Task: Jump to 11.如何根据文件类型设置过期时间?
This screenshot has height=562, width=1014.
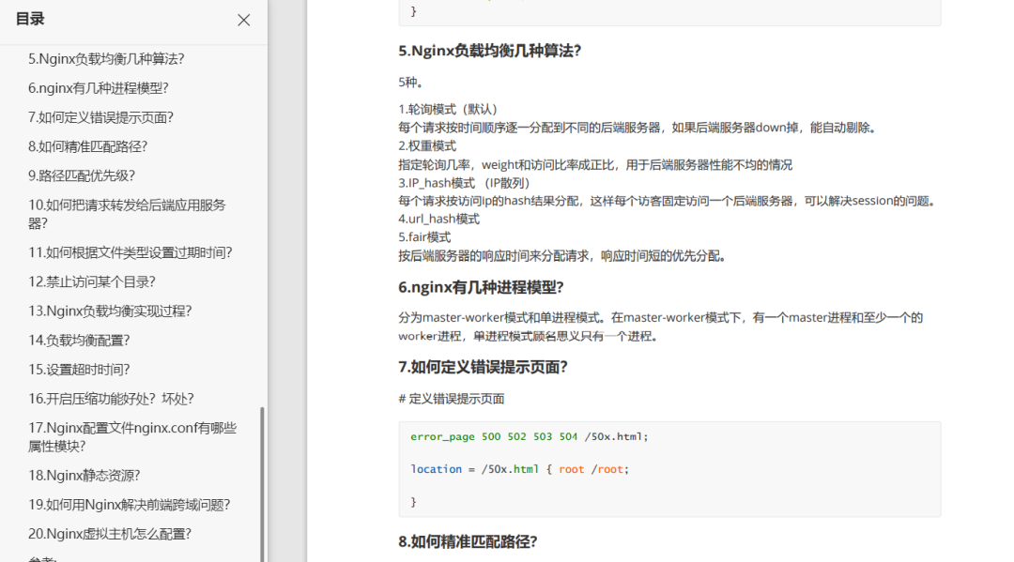Action: pos(130,252)
